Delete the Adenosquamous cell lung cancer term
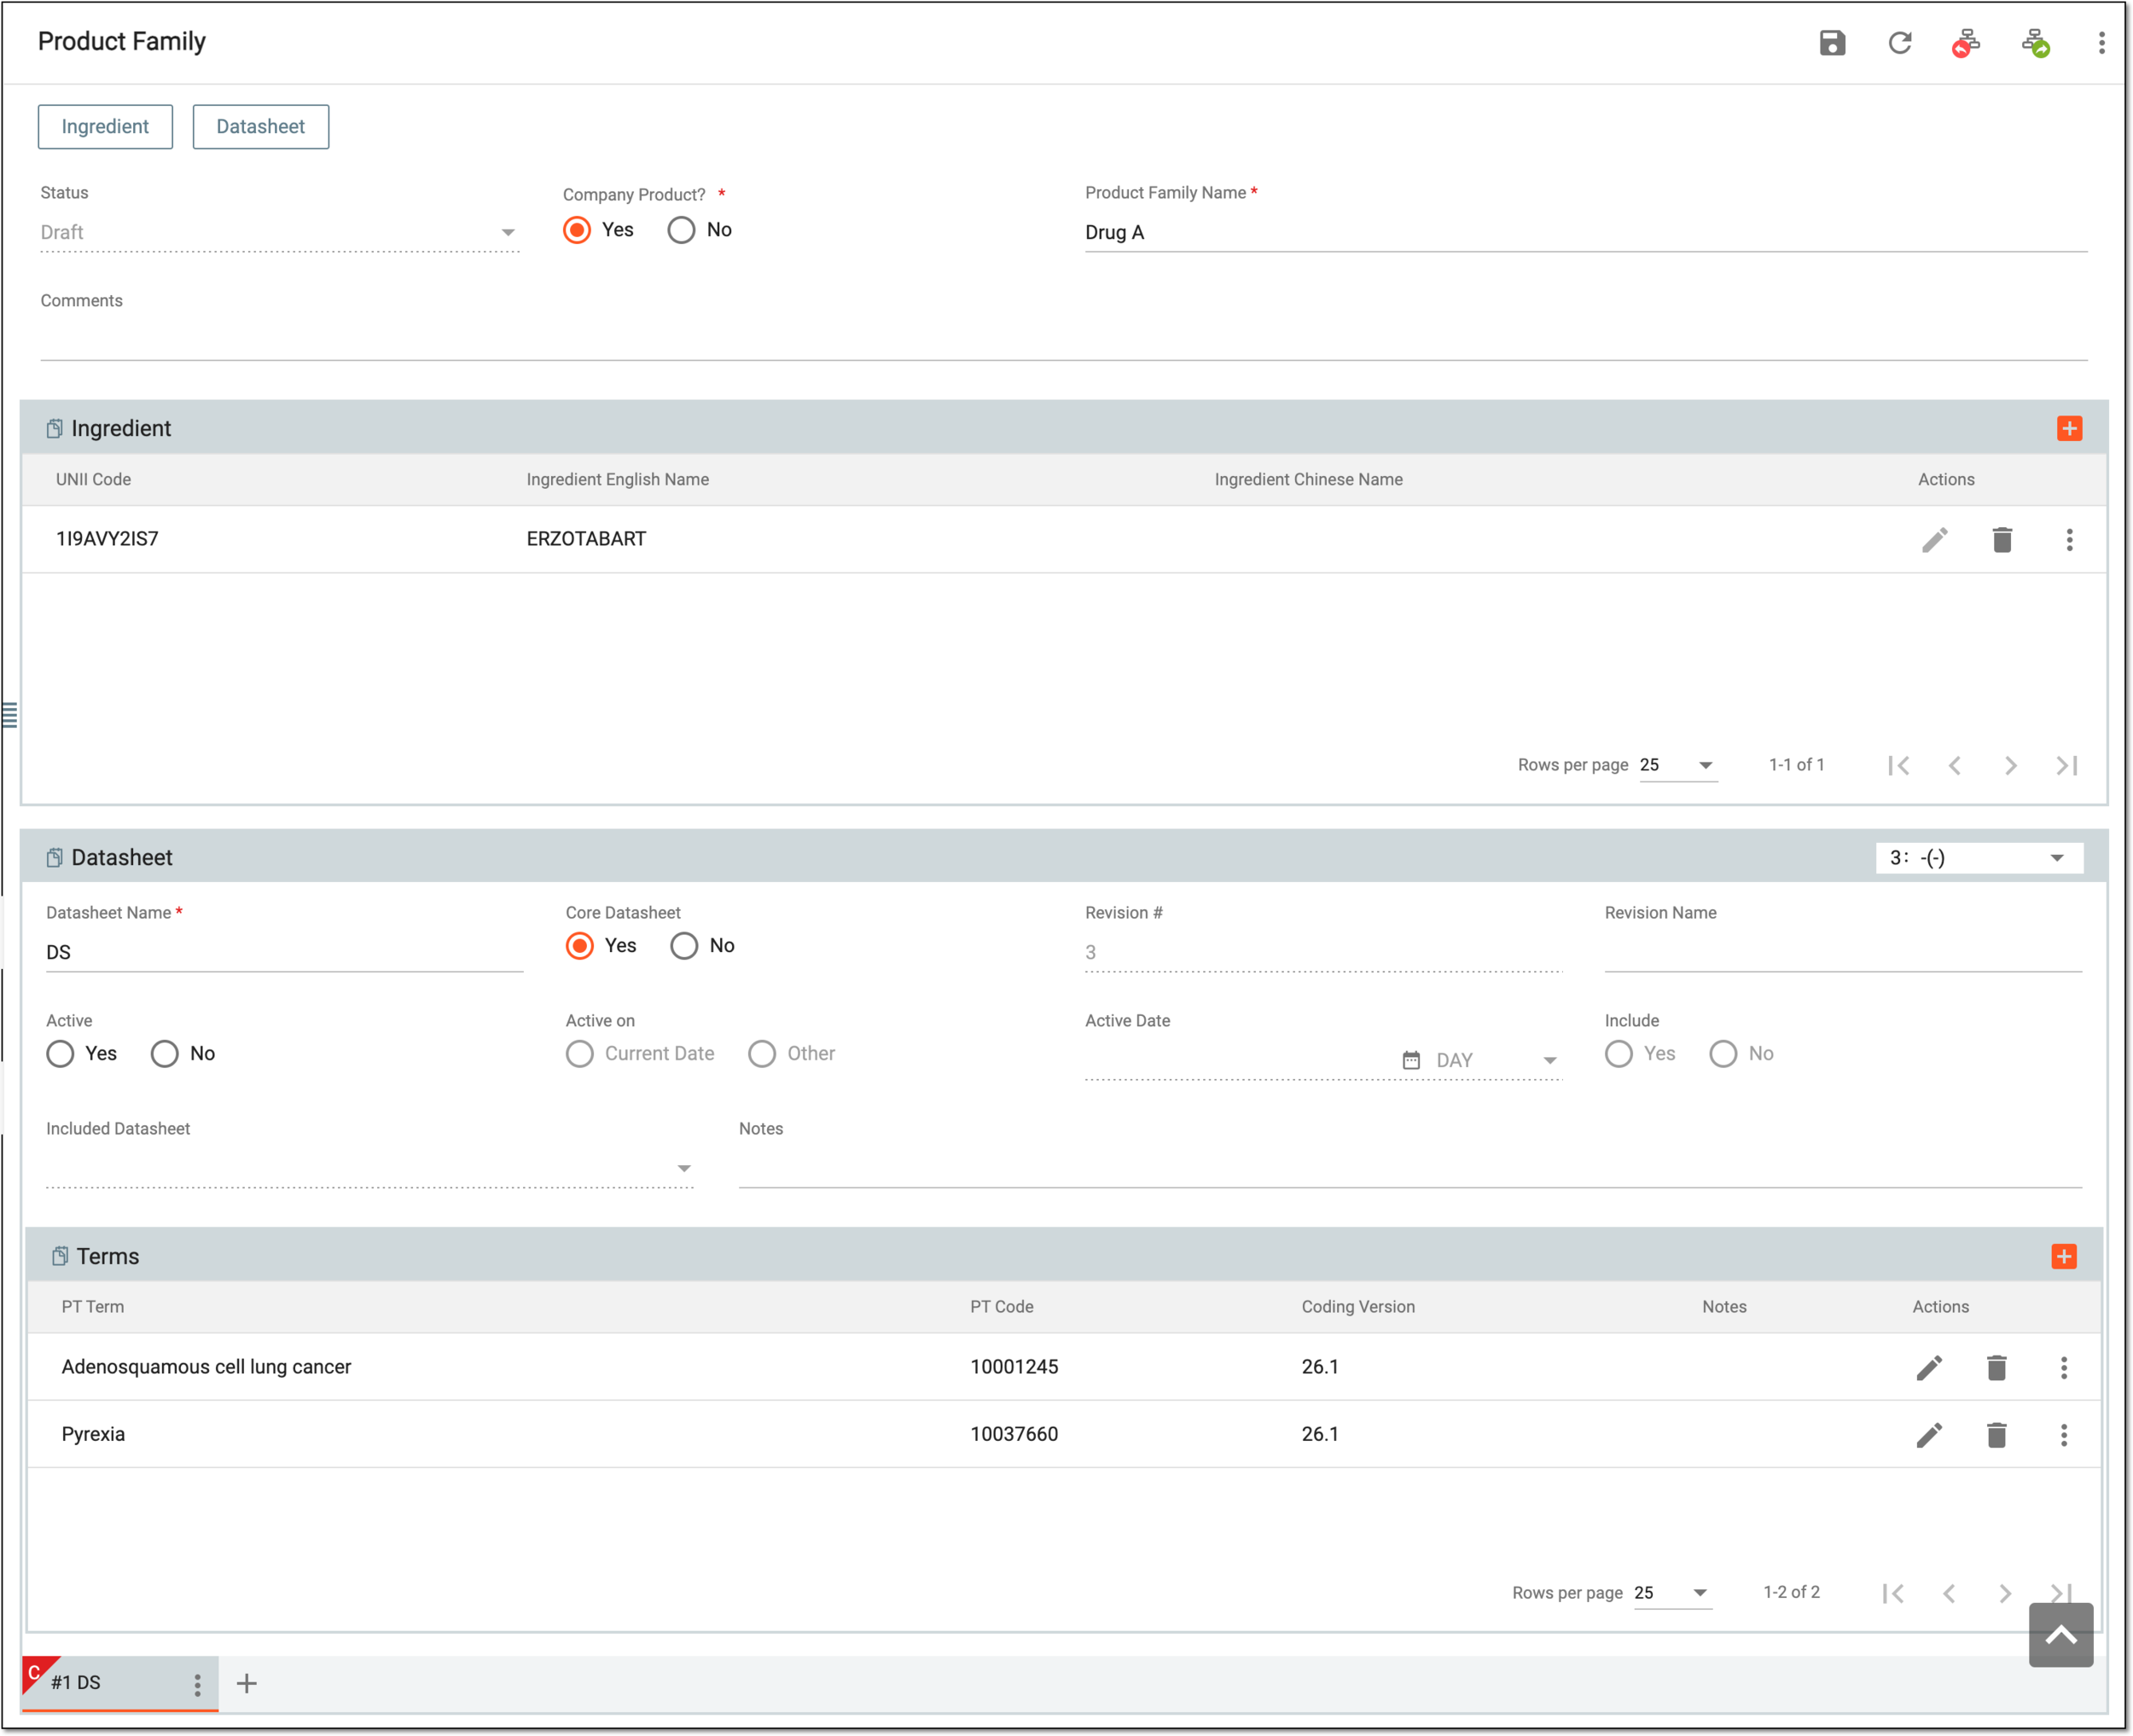This screenshot has width=2133, height=1736. (x=1996, y=1367)
